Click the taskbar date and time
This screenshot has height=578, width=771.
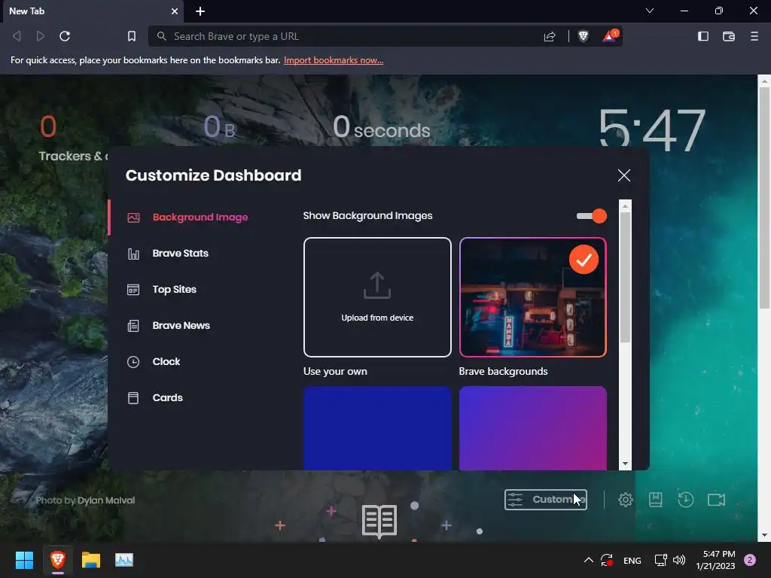pyautogui.click(x=715, y=560)
